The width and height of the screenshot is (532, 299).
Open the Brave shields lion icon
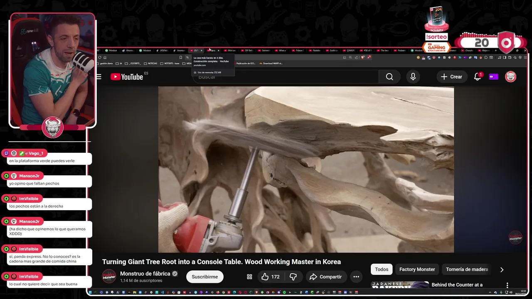click(x=363, y=57)
